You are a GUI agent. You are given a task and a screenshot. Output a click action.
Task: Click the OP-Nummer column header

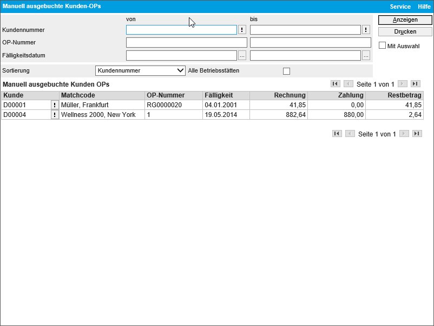(x=174, y=95)
